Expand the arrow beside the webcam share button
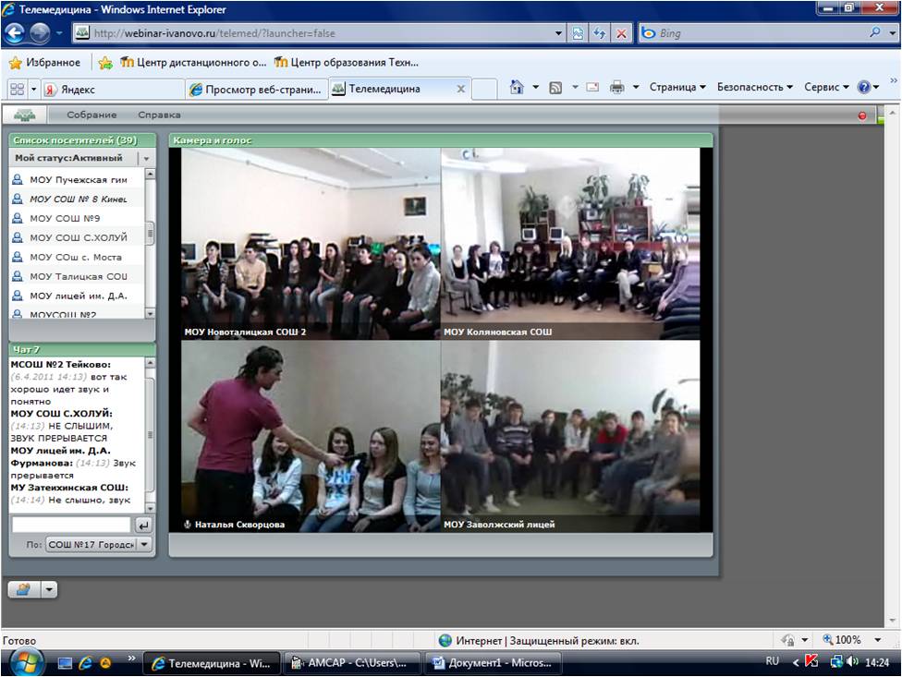This screenshot has height=677, width=902. [x=49, y=589]
